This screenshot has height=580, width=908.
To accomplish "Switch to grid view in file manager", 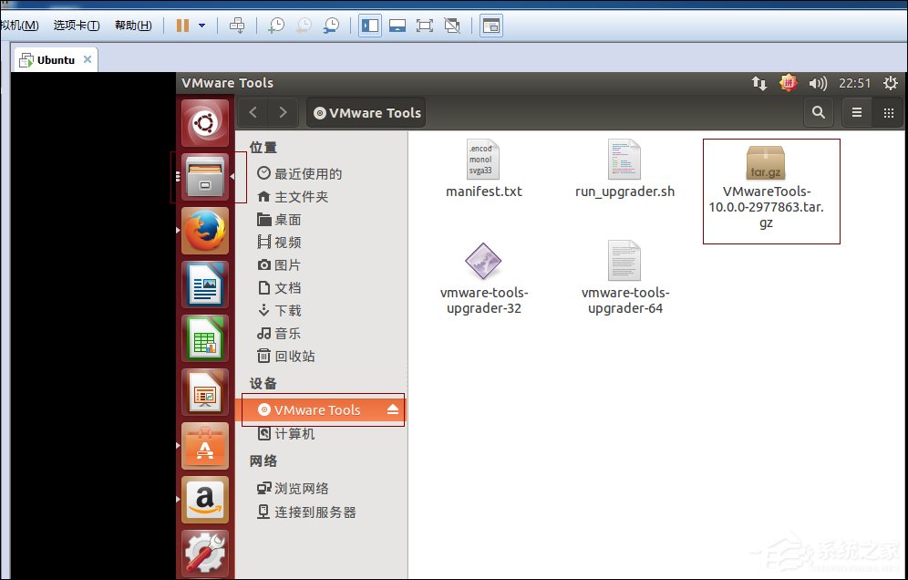I will point(888,112).
